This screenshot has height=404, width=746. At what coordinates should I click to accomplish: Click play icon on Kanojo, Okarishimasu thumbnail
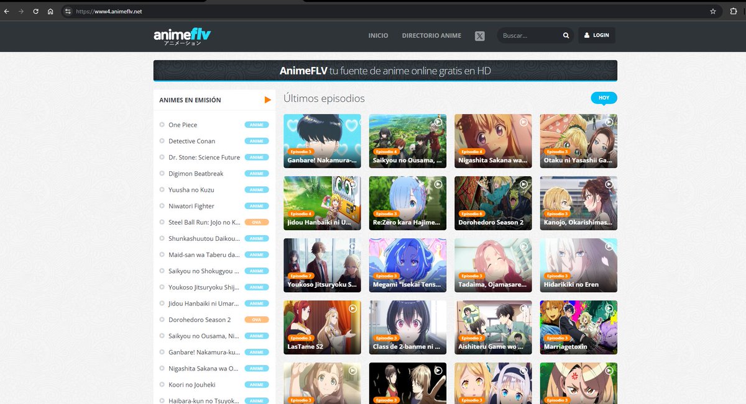coord(609,184)
